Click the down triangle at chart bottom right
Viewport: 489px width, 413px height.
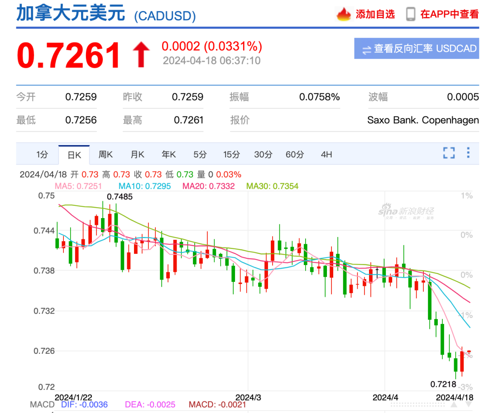pos(469,404)
